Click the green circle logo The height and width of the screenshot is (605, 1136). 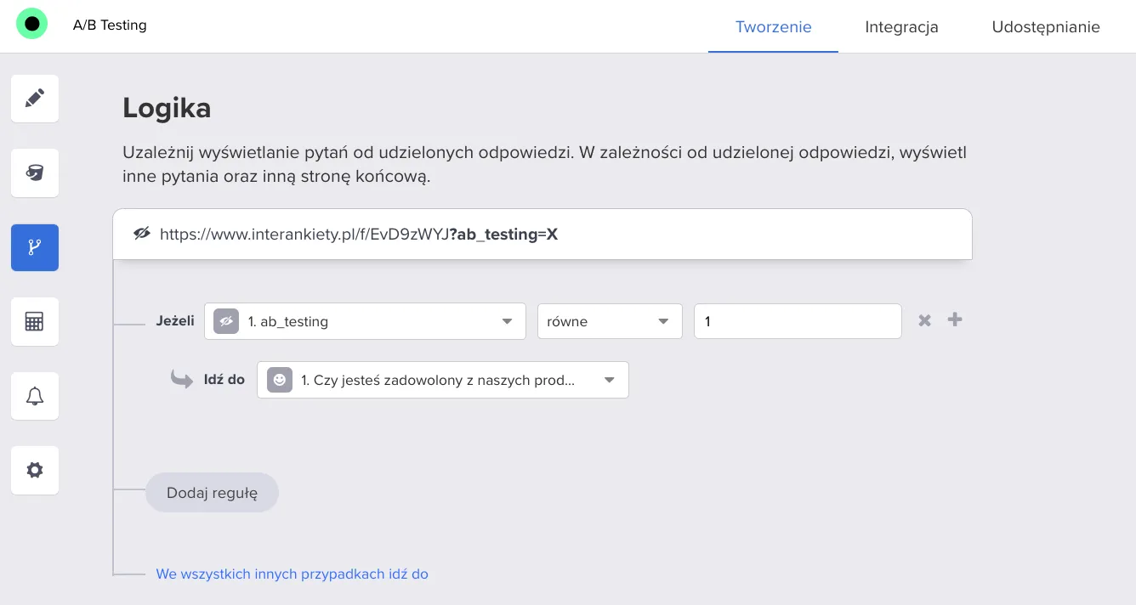[x=32, y=24]
